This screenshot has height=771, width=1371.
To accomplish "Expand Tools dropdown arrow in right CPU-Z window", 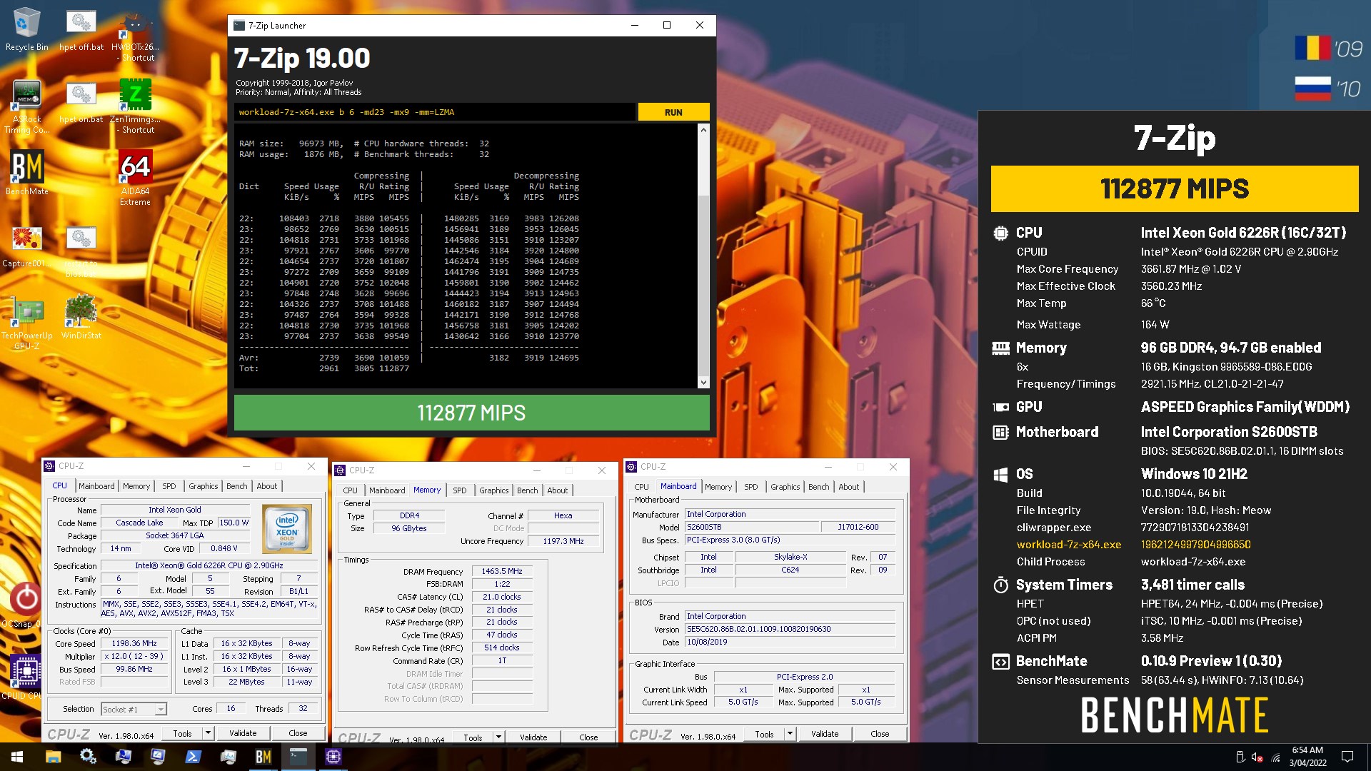I will click(790, 734).
